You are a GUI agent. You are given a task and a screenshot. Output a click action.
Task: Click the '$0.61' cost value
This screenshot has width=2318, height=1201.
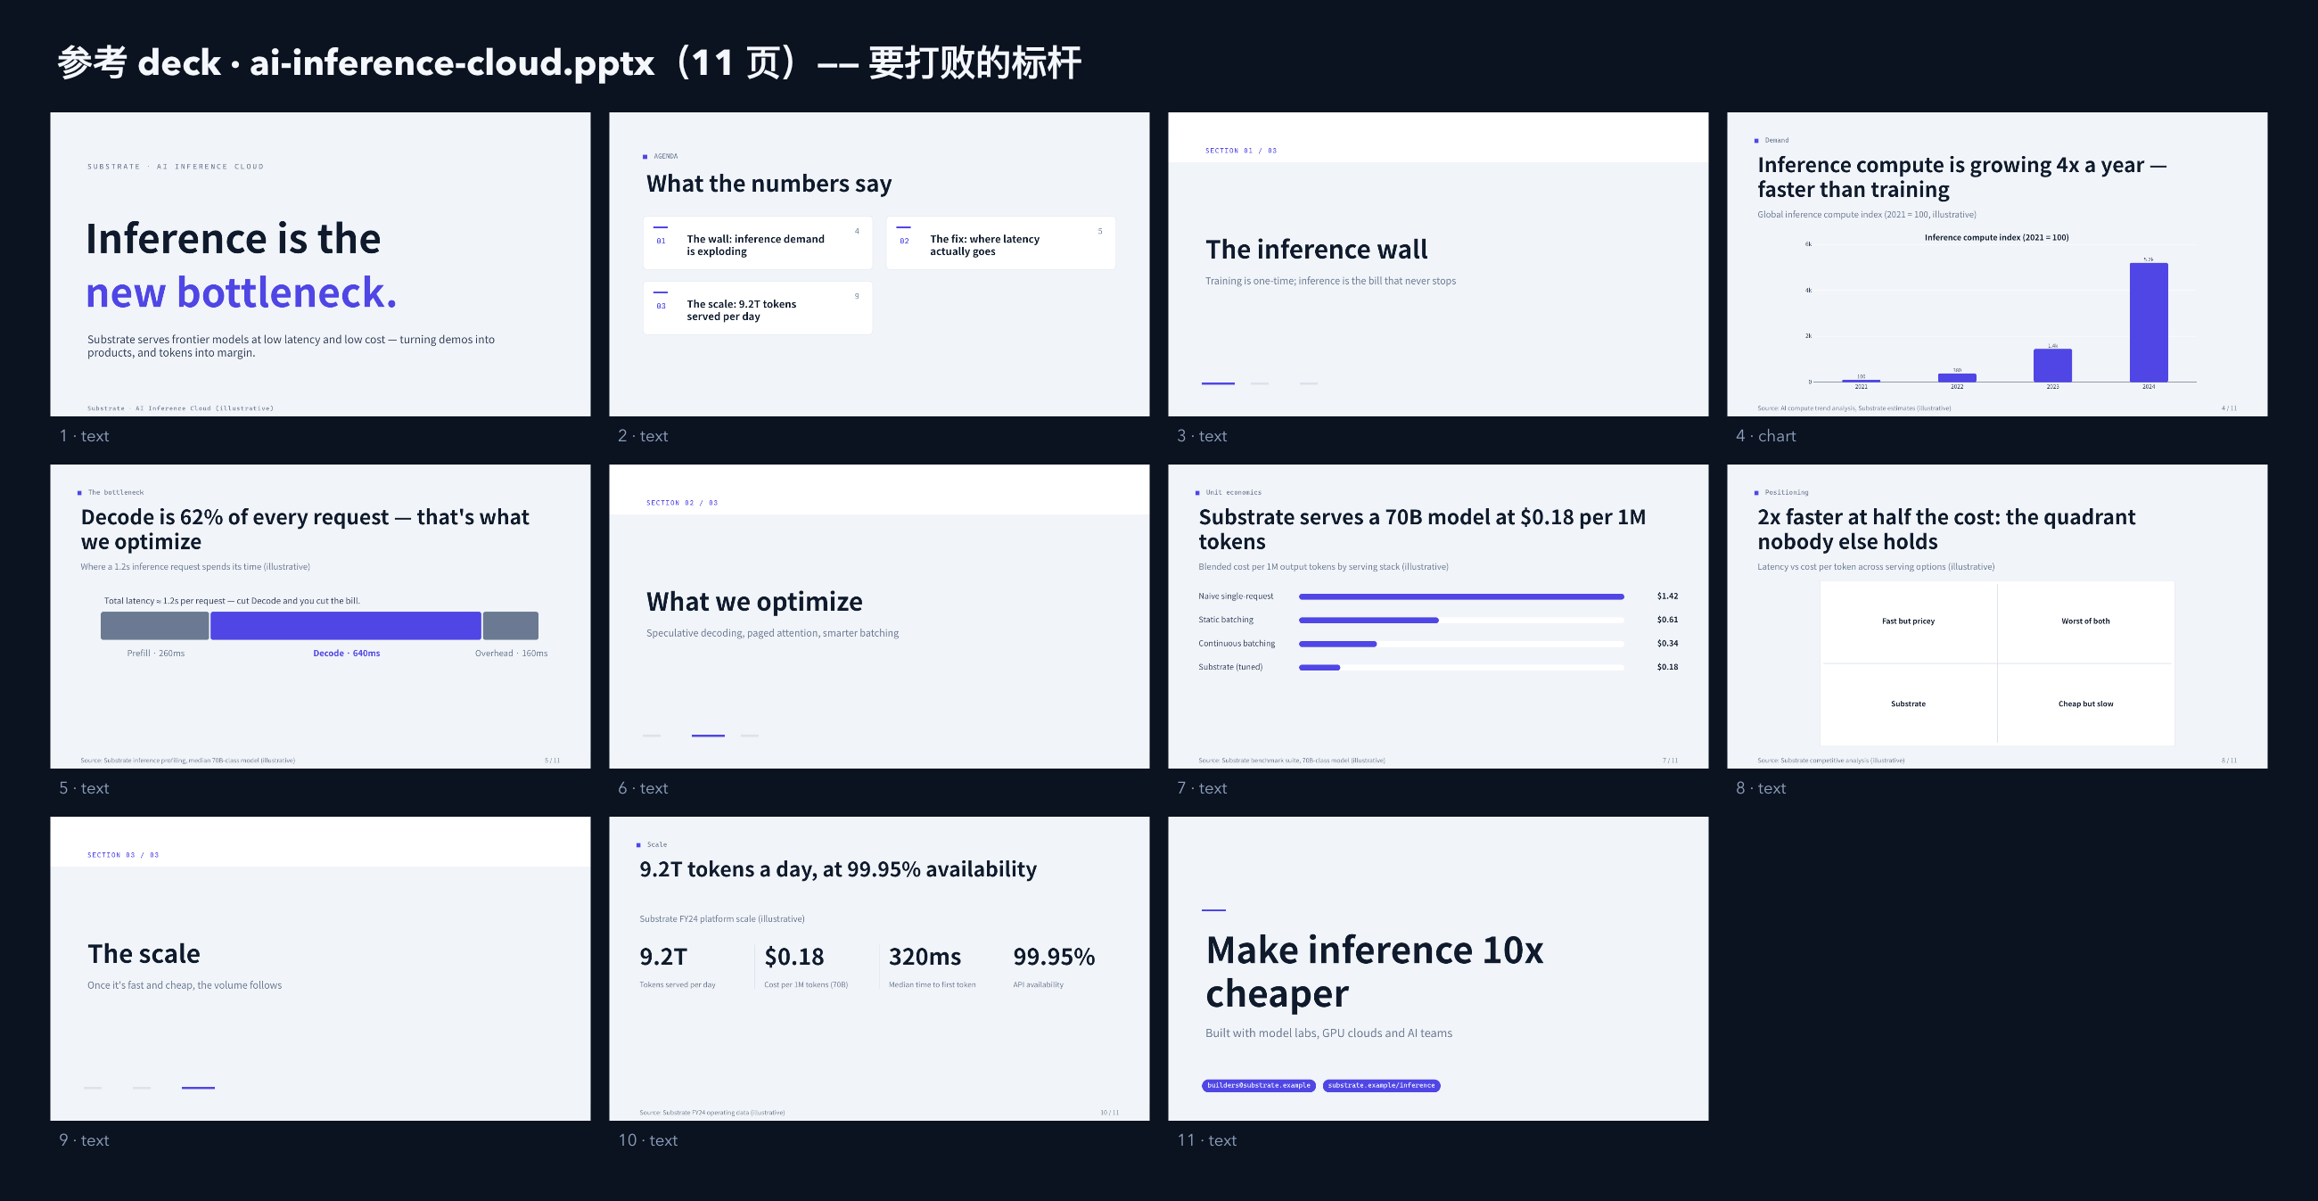[x=1666, y=620]
